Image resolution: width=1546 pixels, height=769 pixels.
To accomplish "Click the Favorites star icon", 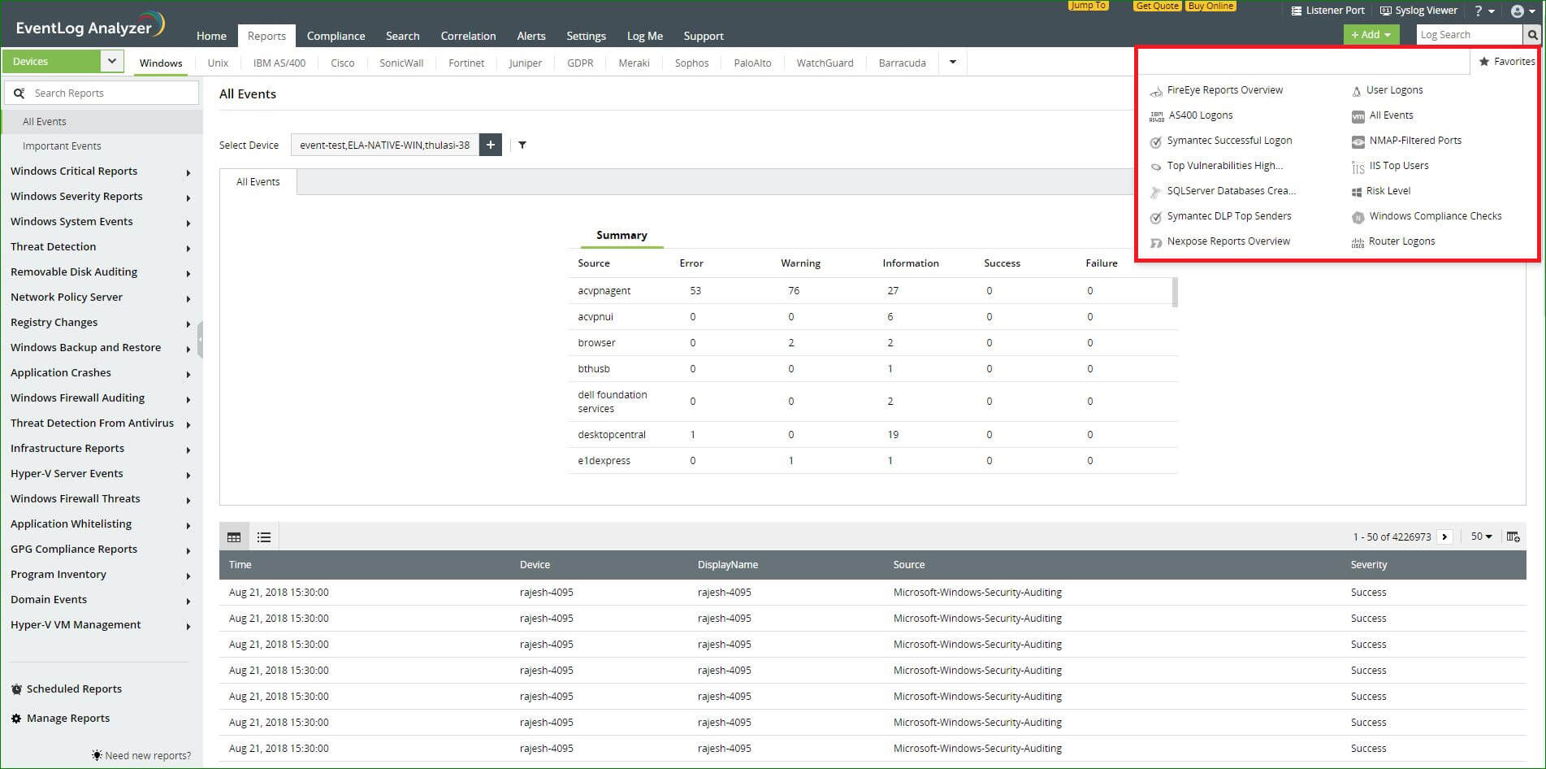I will (1484, 62).
